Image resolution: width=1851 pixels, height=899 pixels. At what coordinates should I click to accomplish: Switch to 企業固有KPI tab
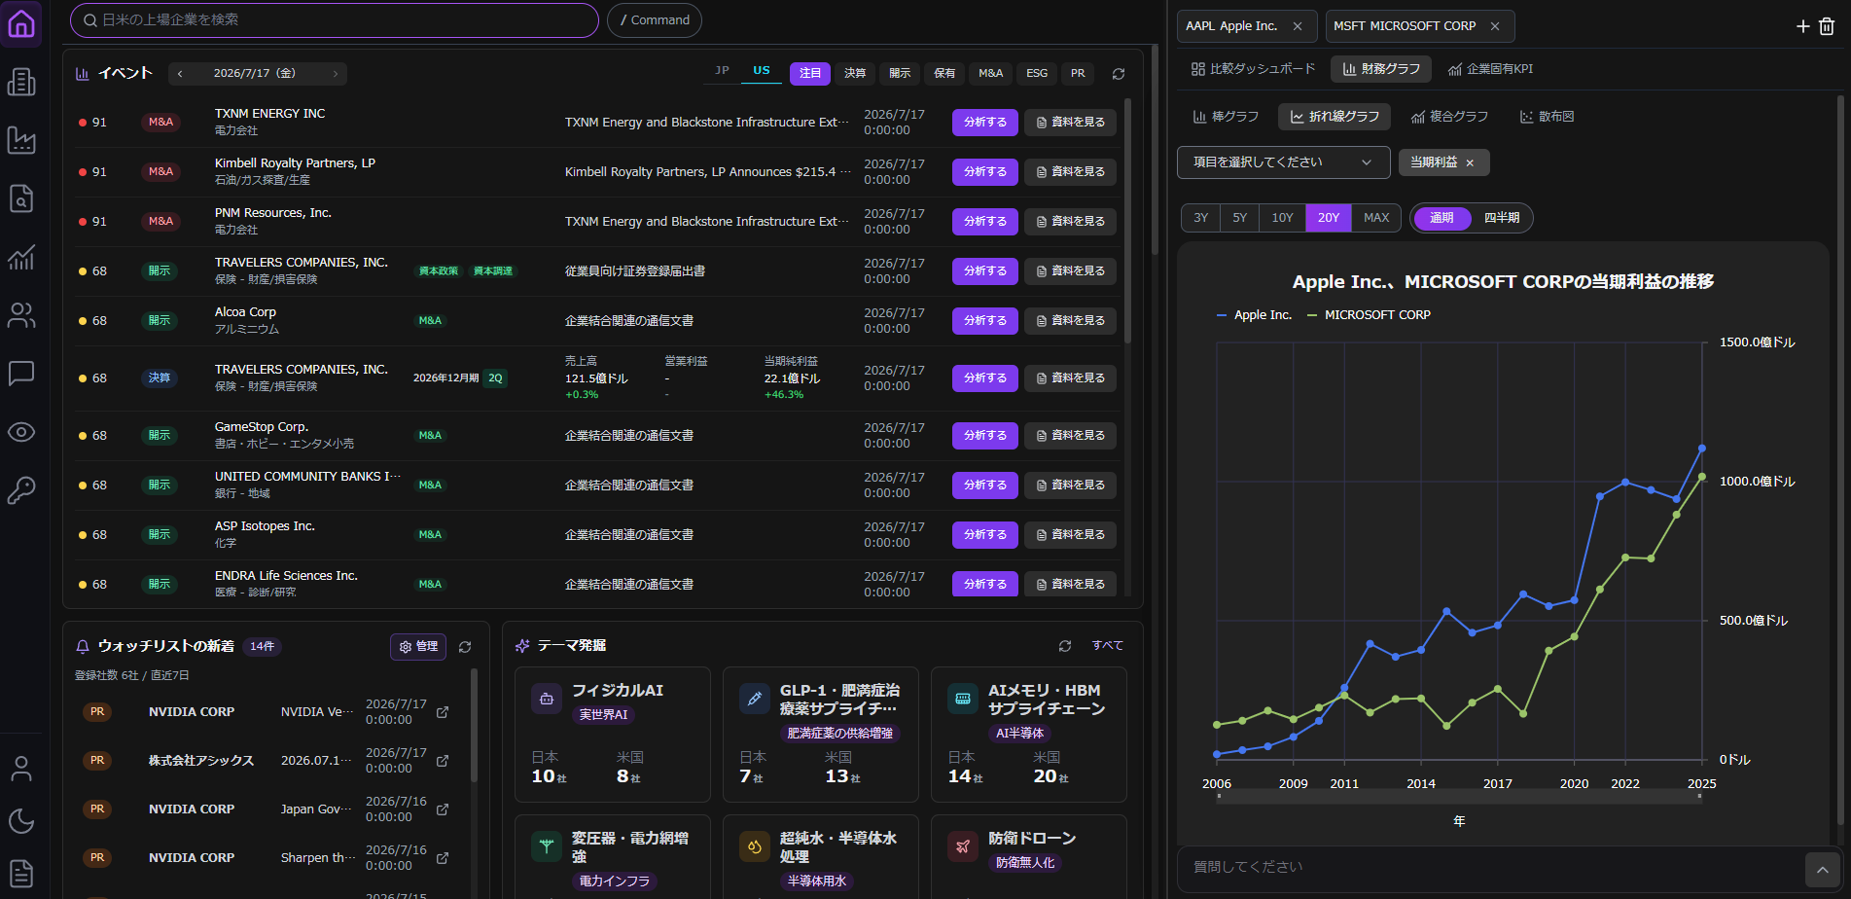click(1490, 69)
